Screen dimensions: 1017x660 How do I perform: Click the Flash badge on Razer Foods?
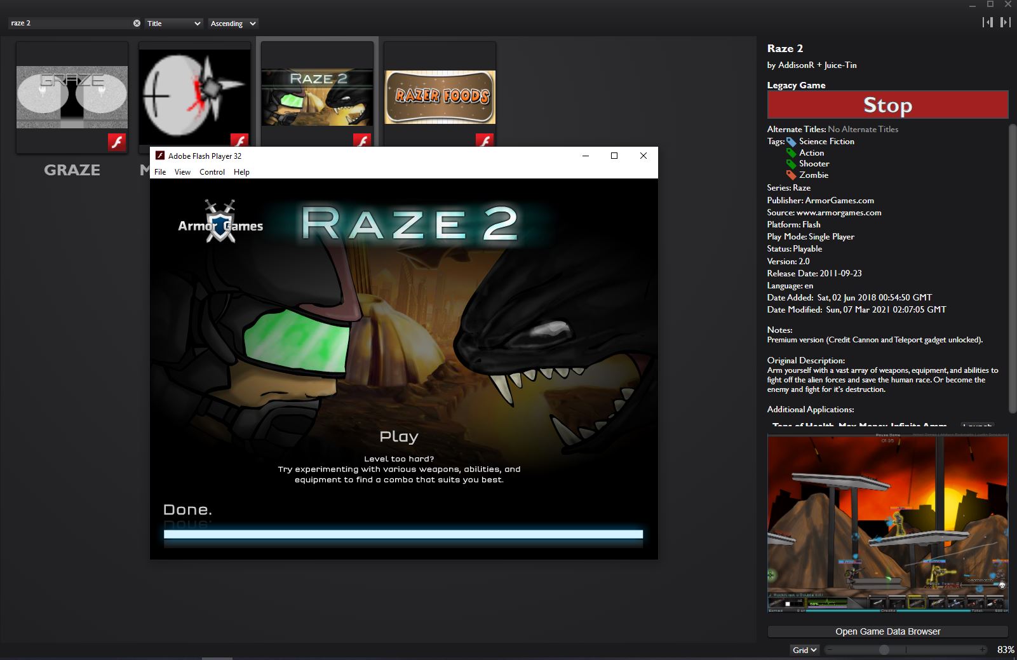(x=485, y=140)
